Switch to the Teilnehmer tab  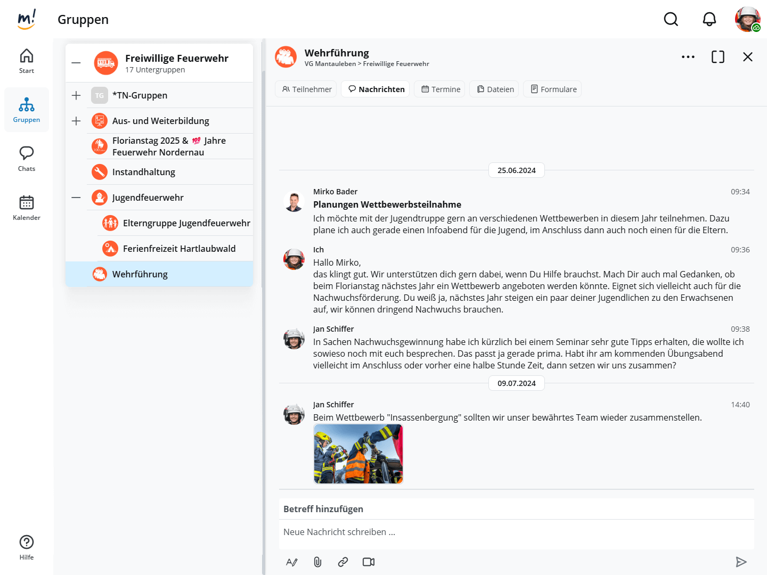[306, 89]
